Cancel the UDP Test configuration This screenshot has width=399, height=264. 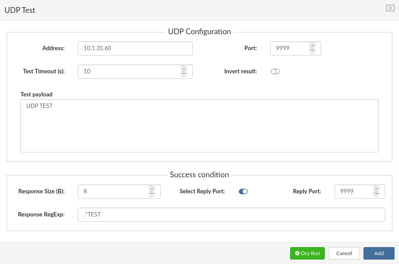click(344, 253)
